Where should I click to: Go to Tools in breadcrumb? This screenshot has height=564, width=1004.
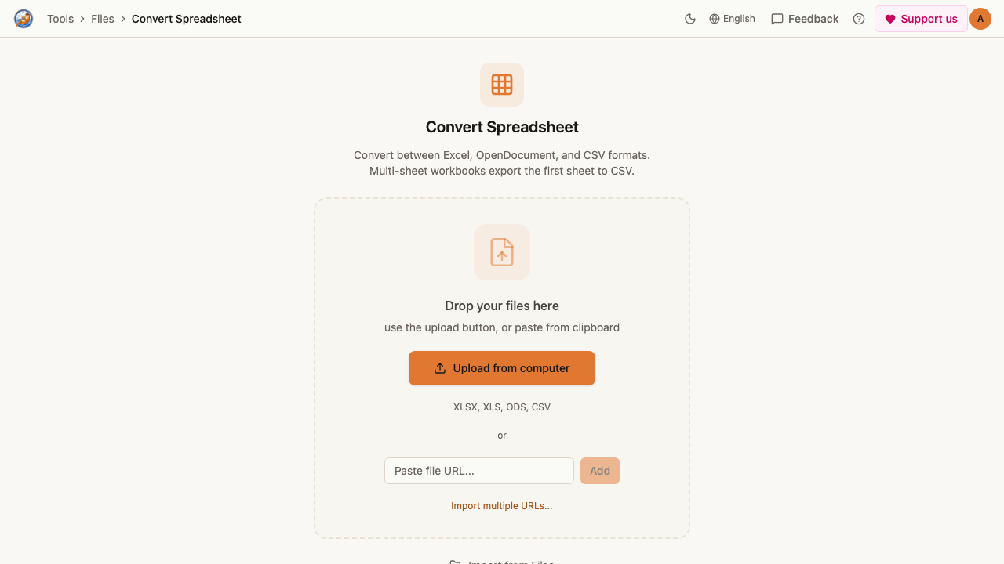[60, 19]
